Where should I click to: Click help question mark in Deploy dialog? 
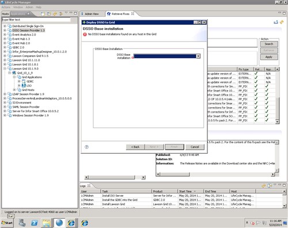86,147
